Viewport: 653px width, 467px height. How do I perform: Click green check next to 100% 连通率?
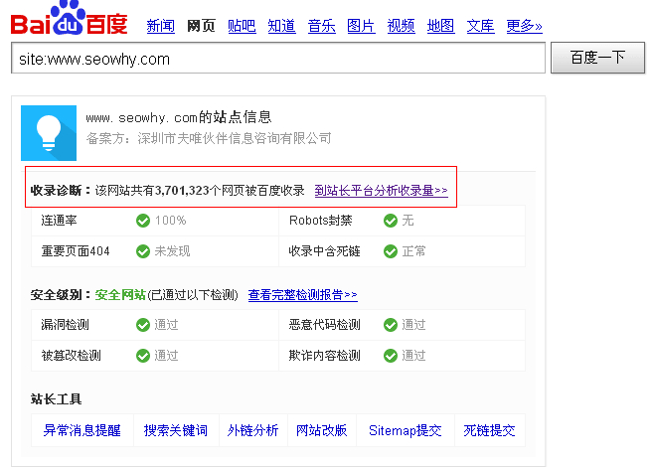(143, 221)
